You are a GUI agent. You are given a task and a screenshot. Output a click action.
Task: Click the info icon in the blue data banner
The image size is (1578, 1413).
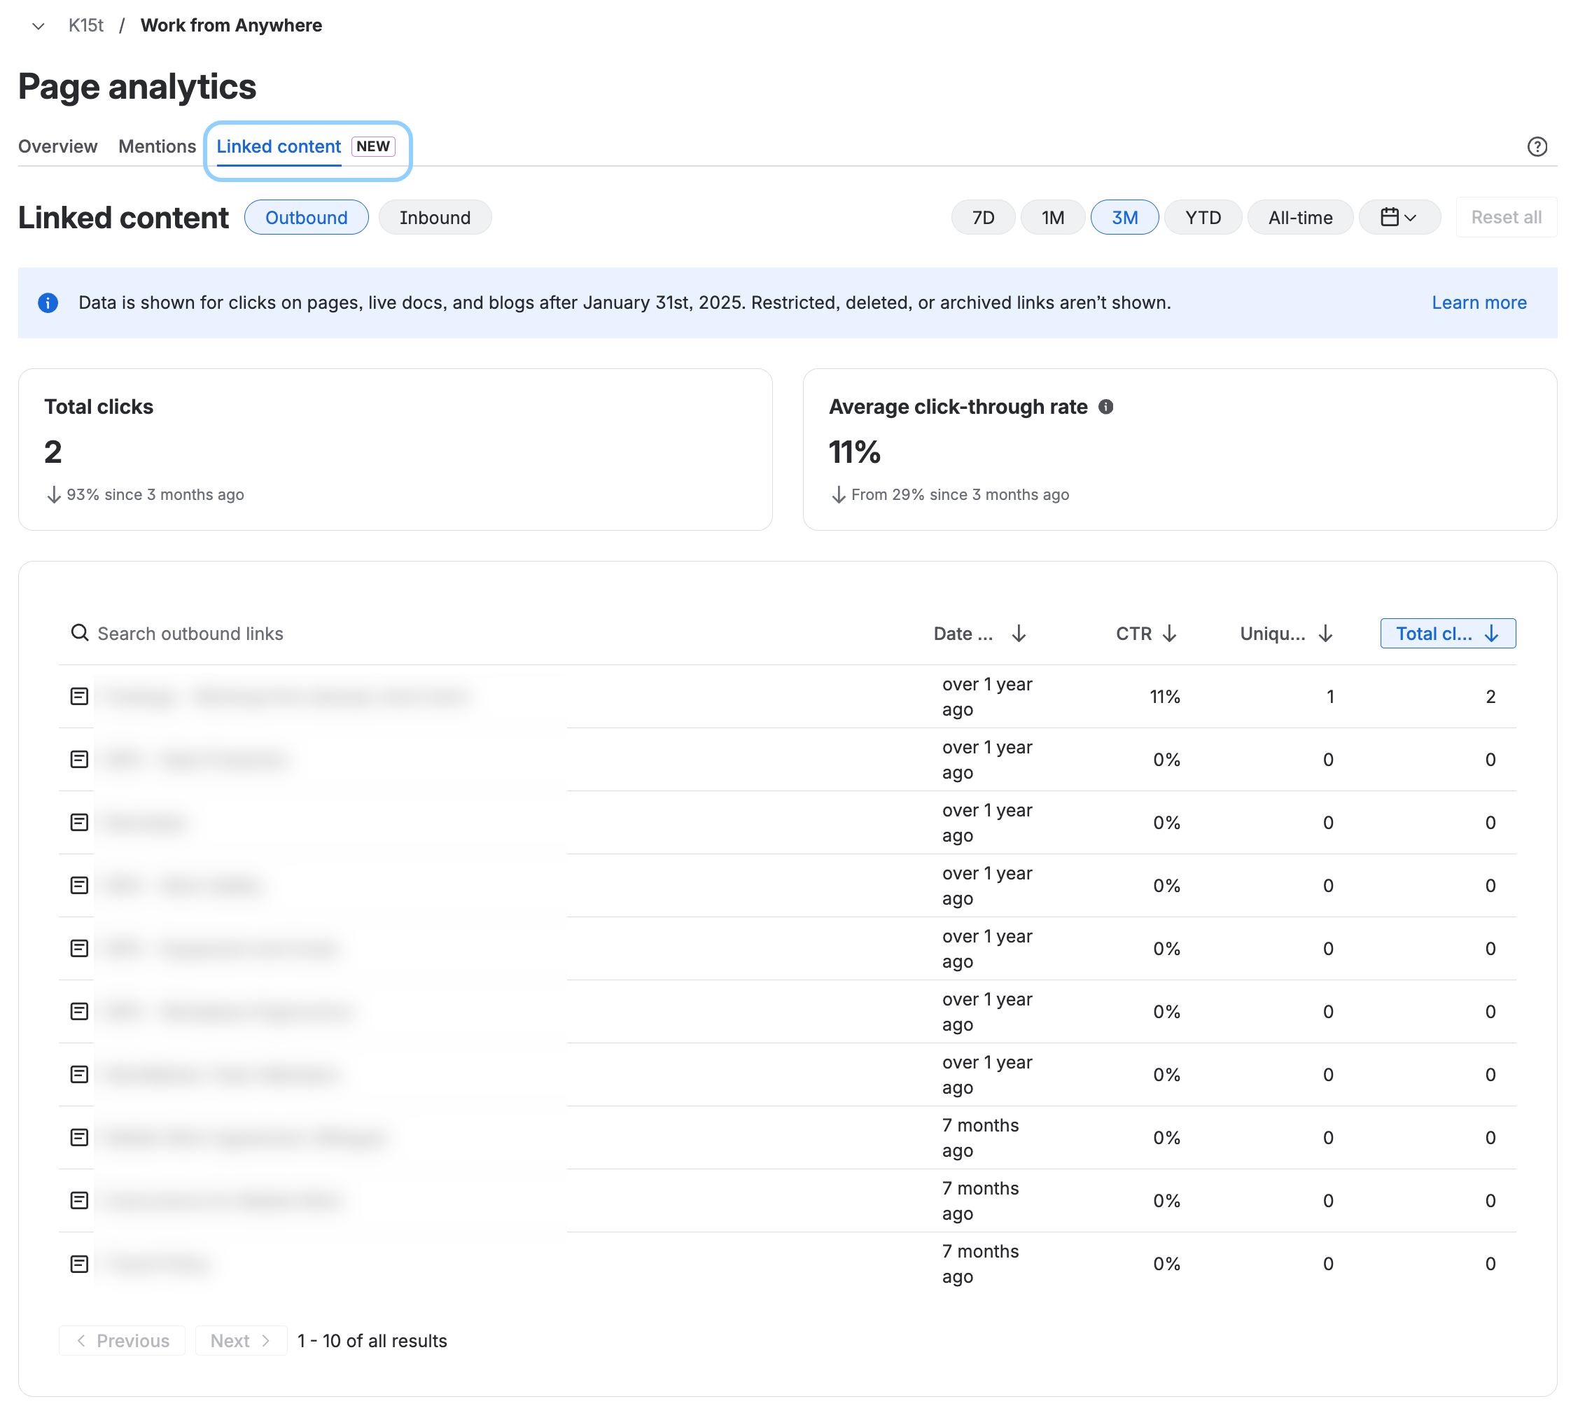pos(48,302)
